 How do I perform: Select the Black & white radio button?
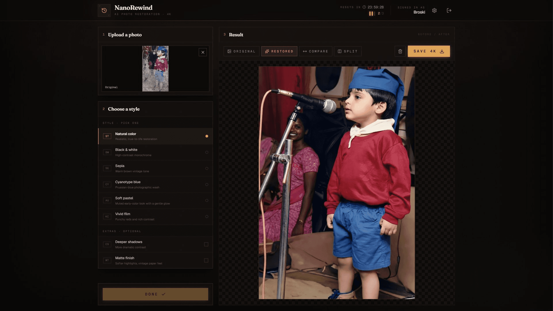(x=207, y=152)
